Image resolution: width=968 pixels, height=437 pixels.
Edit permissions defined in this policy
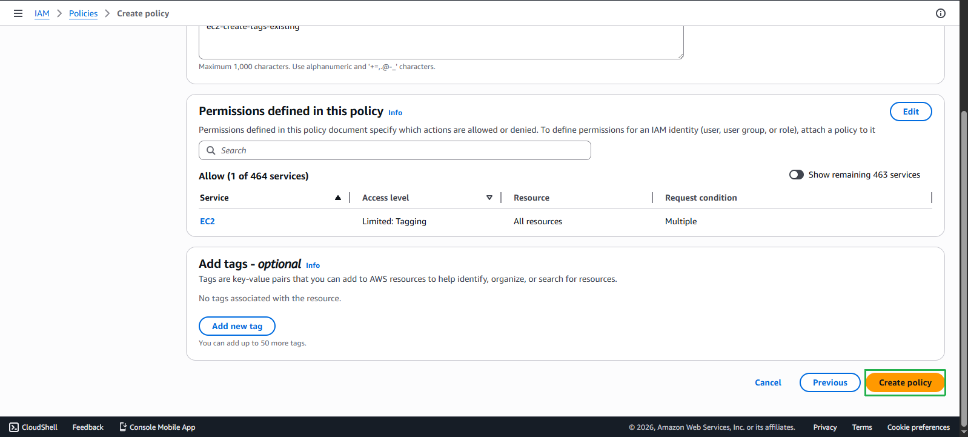pyautogui.click(x=910, y=112)
